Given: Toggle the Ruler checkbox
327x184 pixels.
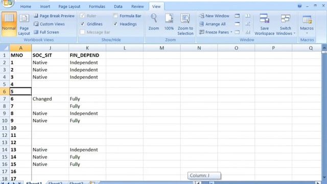Looking at the screenshot, I should (82, 16).
